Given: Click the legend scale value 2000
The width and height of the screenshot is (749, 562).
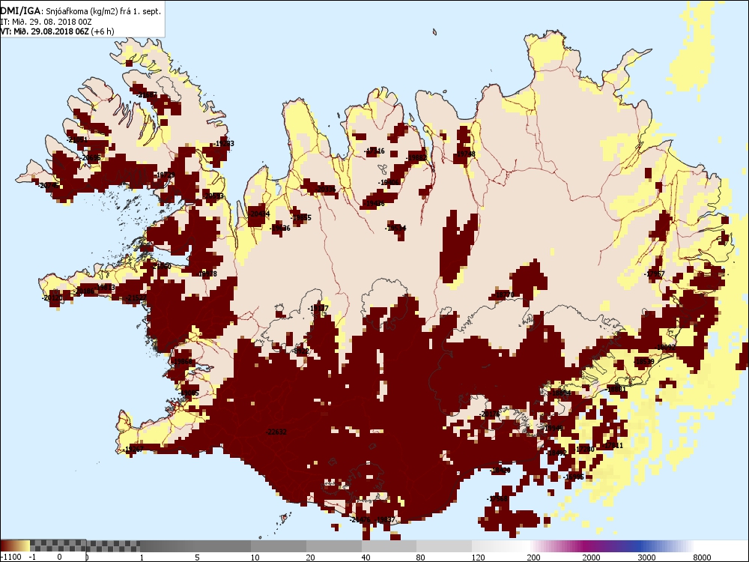Looking at the screenshot, I should (x=591, y=558).
